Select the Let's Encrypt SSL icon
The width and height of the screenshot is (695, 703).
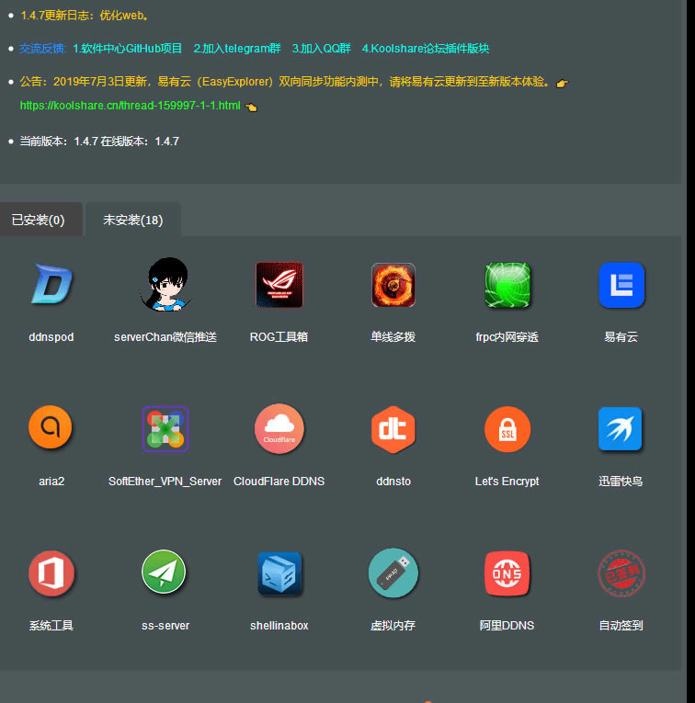(507, 429)
